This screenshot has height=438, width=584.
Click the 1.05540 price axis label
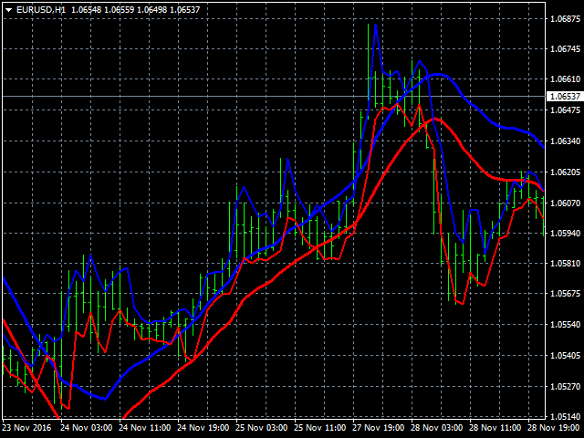coord(564,325)
